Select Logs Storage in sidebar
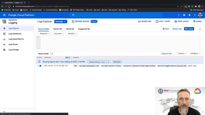This screenshot has height=115, width=205. pos(13,50)
